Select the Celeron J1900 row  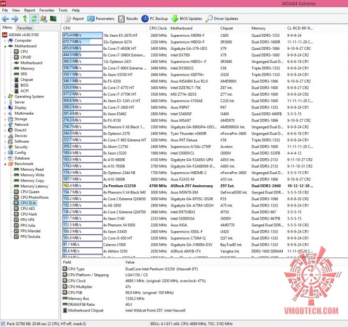[188, 245]
